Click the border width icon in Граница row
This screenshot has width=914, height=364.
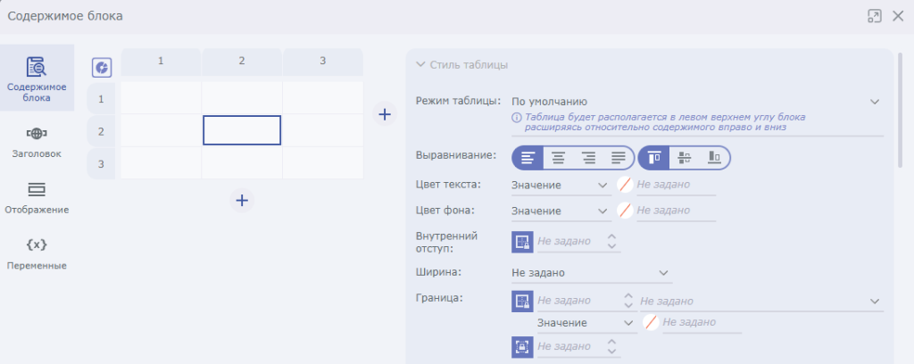pos(522,302)
